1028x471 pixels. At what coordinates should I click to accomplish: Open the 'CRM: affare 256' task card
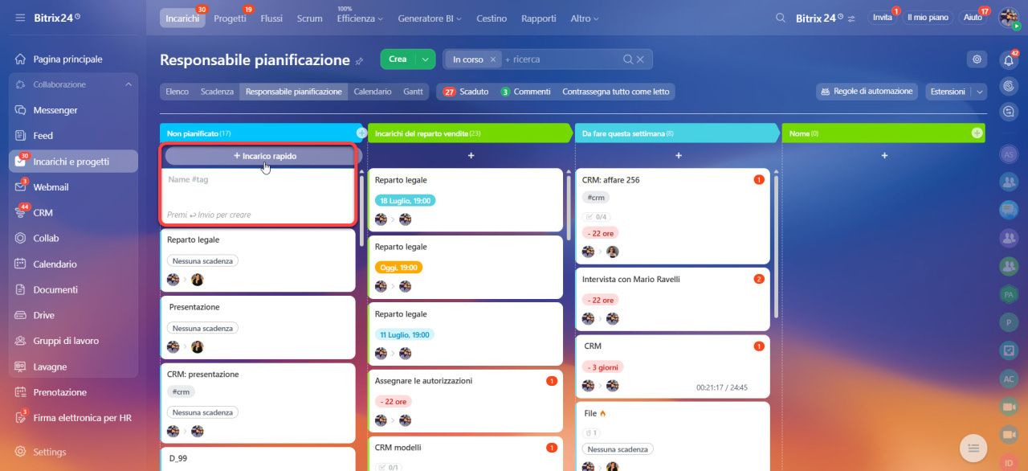click(672, 215)
